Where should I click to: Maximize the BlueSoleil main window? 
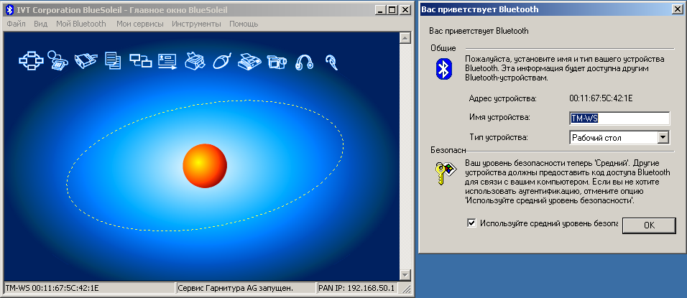[391, 9]
